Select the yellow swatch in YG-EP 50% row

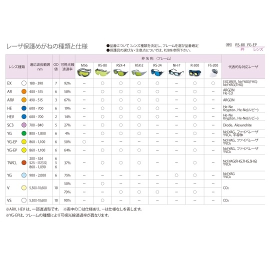coord(24,141)
